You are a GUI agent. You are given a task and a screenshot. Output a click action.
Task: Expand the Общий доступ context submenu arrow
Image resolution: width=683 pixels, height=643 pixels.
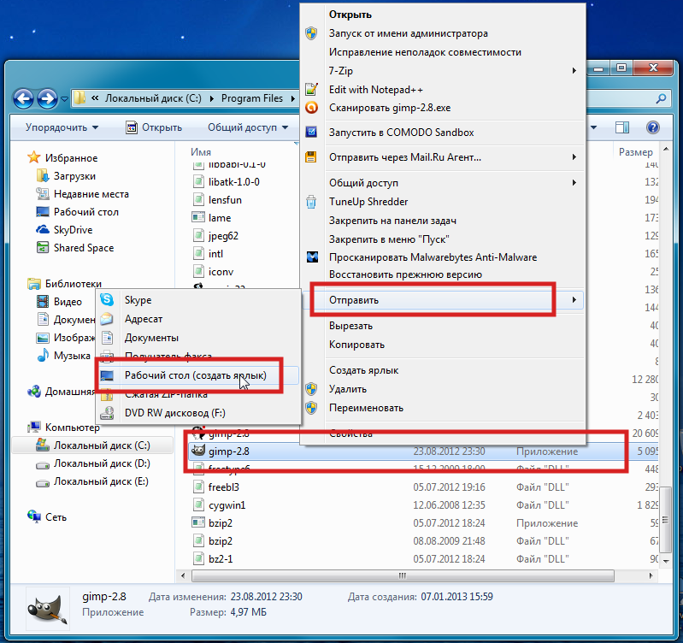(x=574, y=182)
